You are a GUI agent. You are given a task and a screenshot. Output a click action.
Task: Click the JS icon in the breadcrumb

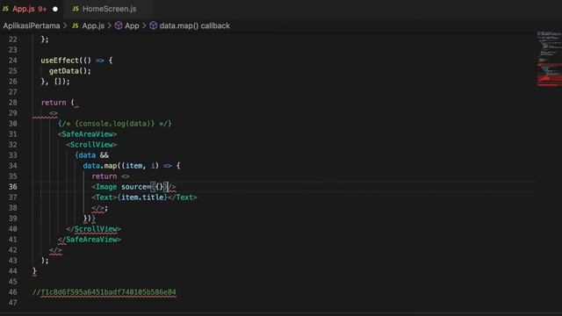click(x=76, y=25)
